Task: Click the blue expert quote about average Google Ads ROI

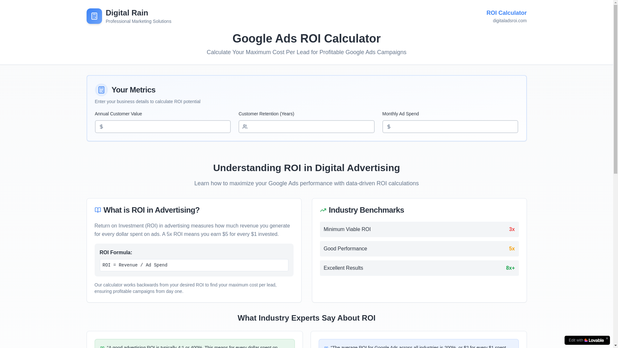Action: tap(418, 343)
